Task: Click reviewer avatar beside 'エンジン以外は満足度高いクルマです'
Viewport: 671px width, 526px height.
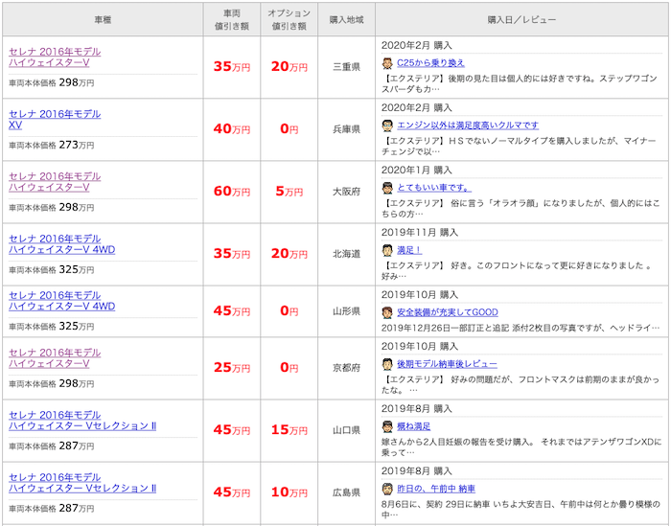Action: [x=387, y=126]
